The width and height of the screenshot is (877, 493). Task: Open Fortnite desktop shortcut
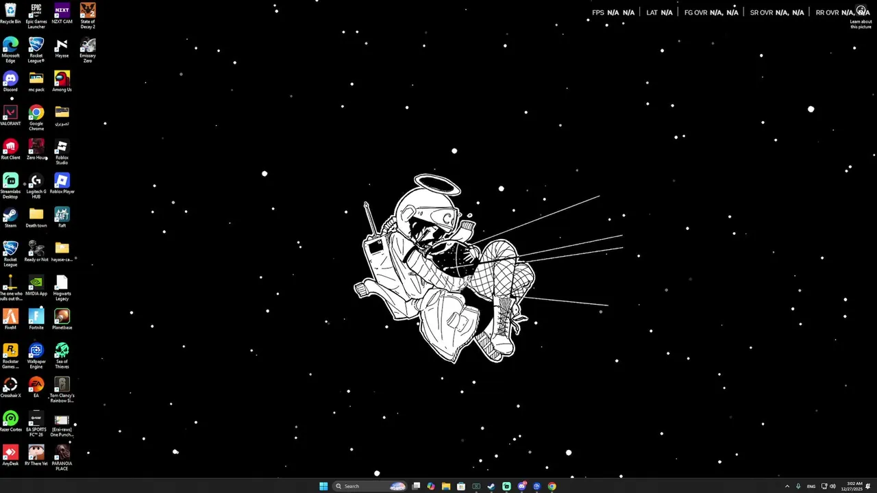[x=36, y=319]
